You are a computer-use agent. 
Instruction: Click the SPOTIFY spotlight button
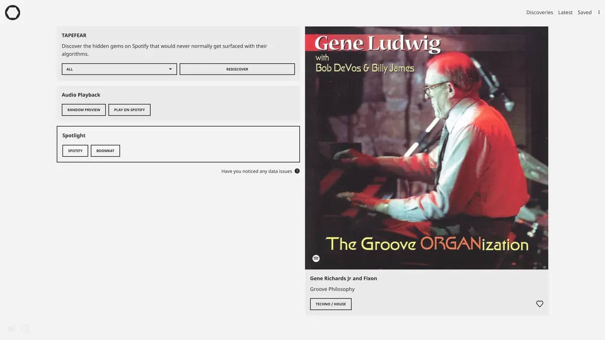pyautogui.click(x=75, y=151)
